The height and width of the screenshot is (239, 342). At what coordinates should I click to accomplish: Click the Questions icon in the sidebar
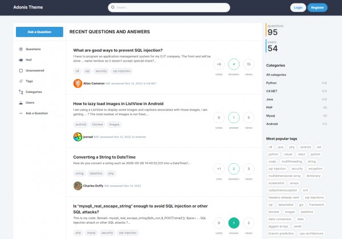click(21, 49)
